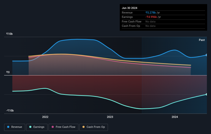The height and width of the screenshot is (134, 211).
Task: Click the 2024 x-axis label
Action: (x=175, y=117)
